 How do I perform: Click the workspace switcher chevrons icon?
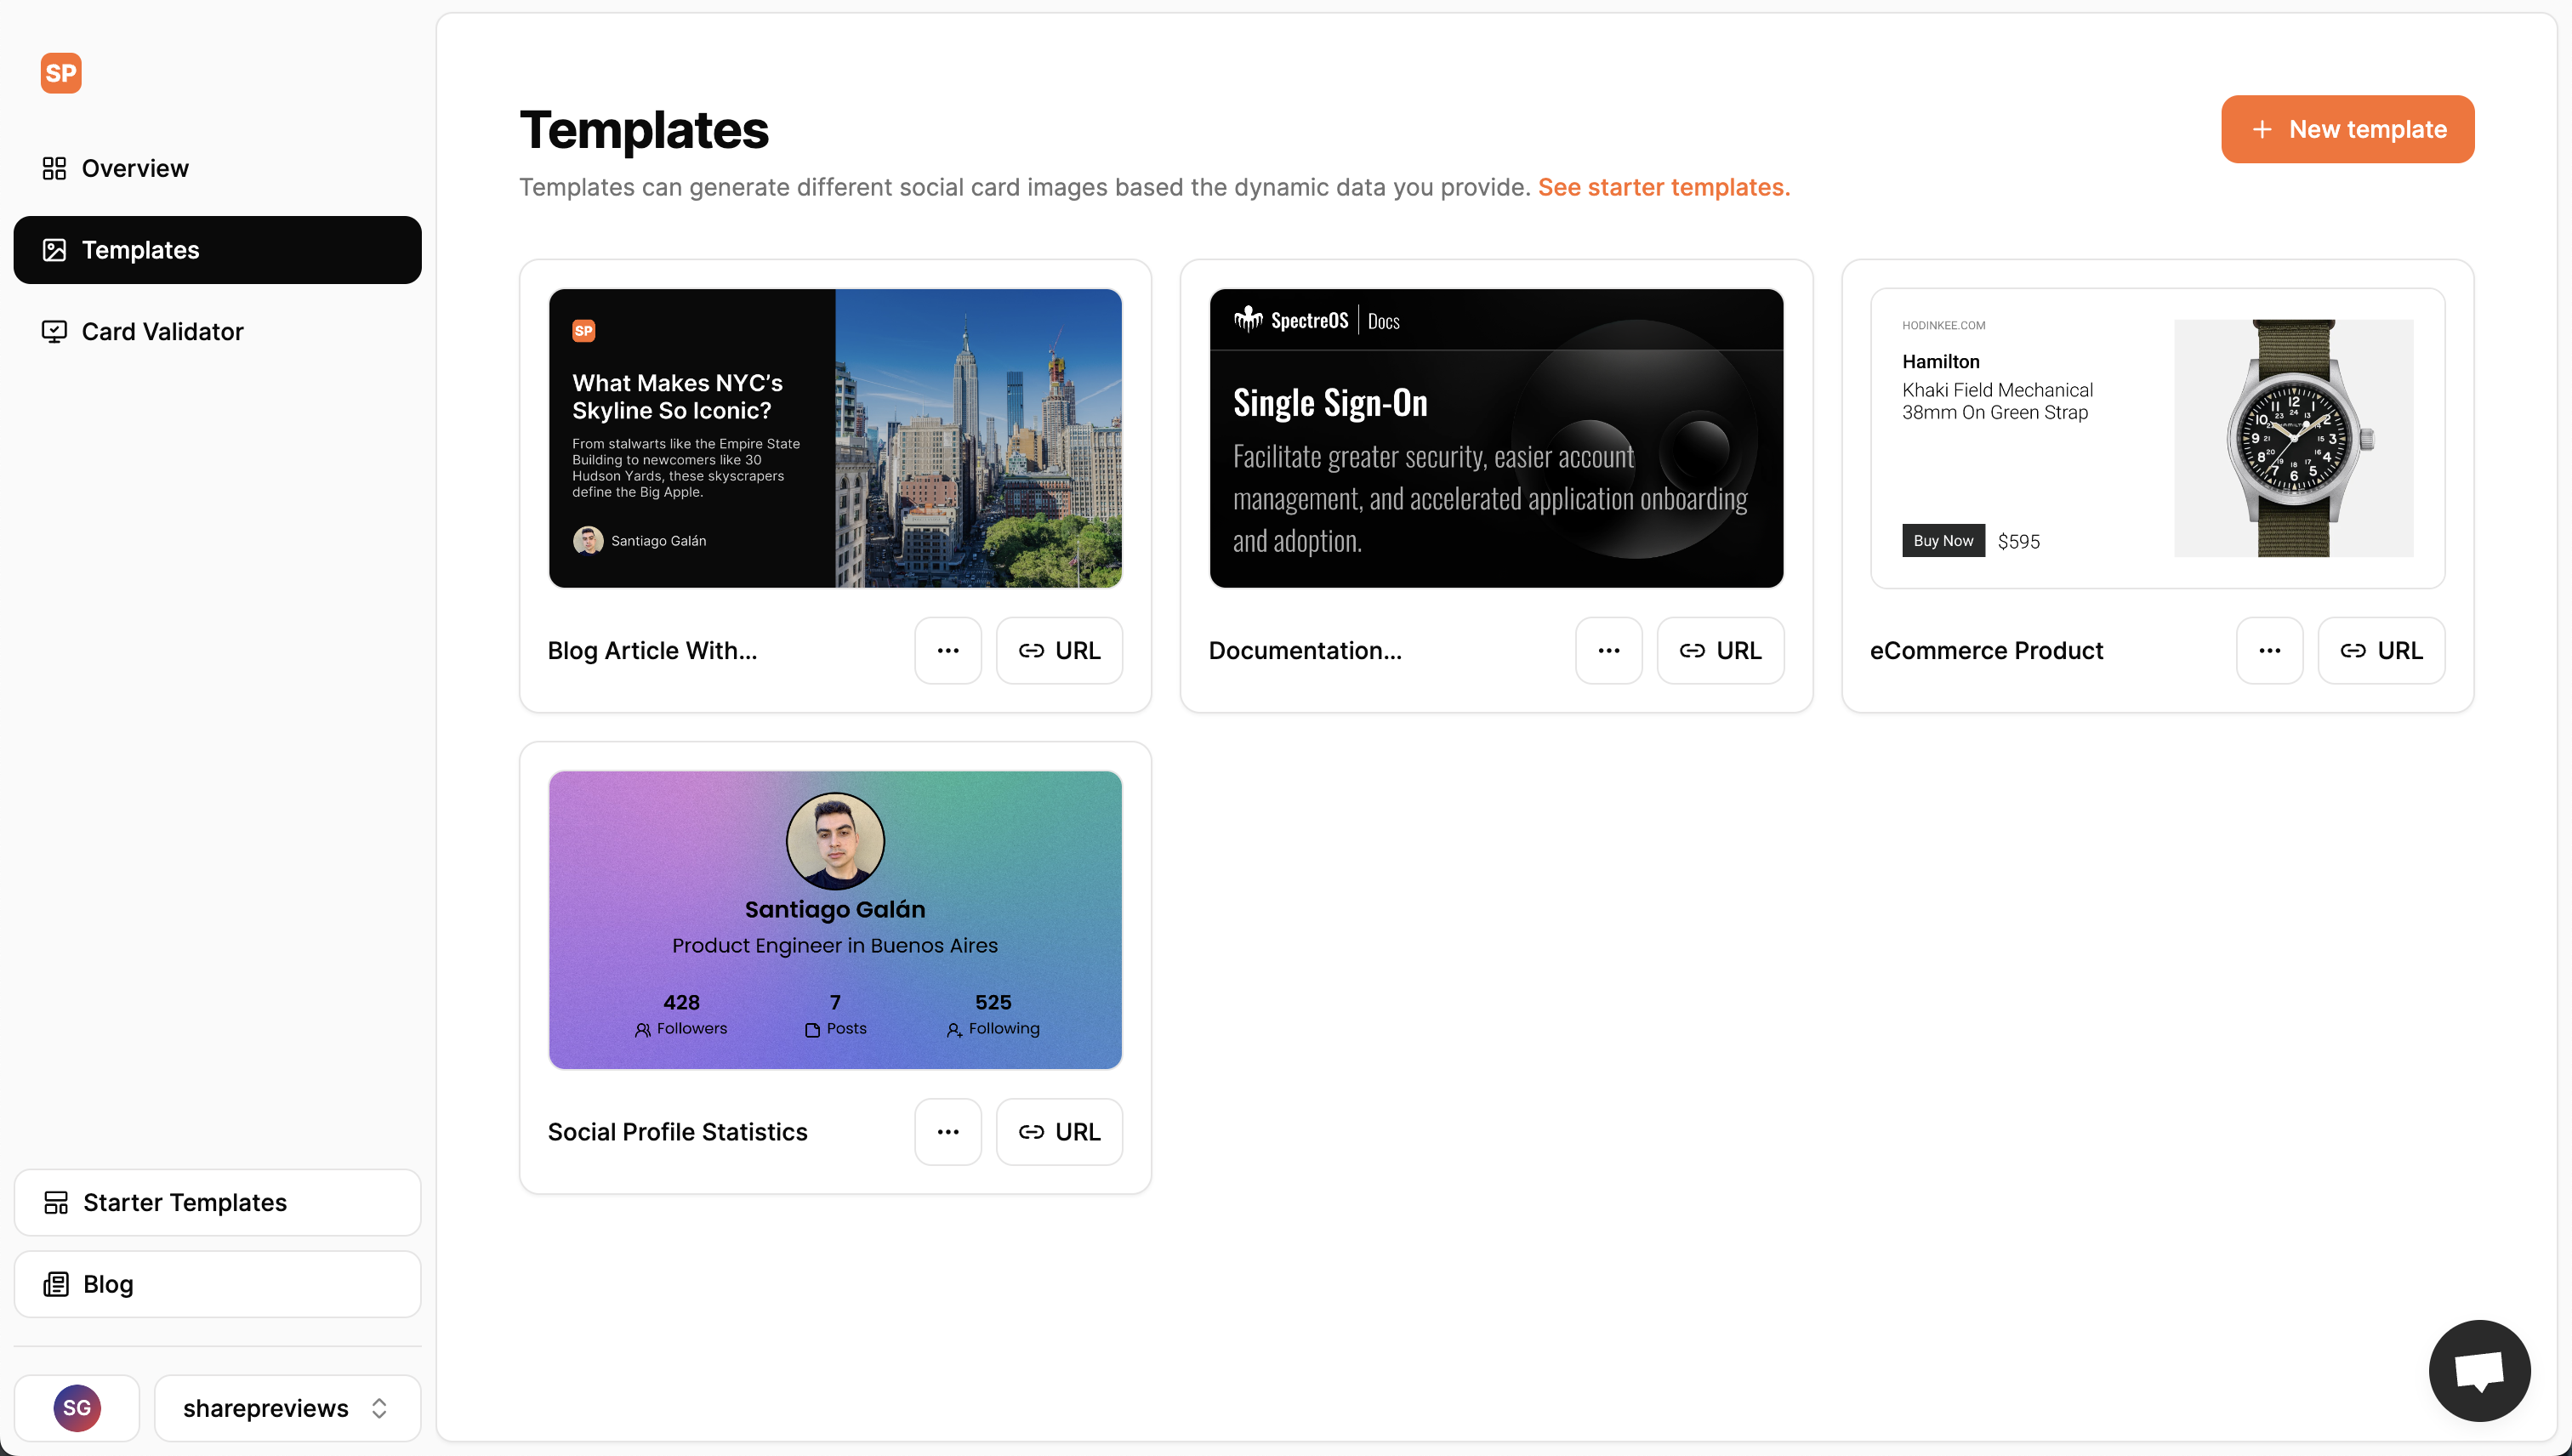[x=379, y=1408]
